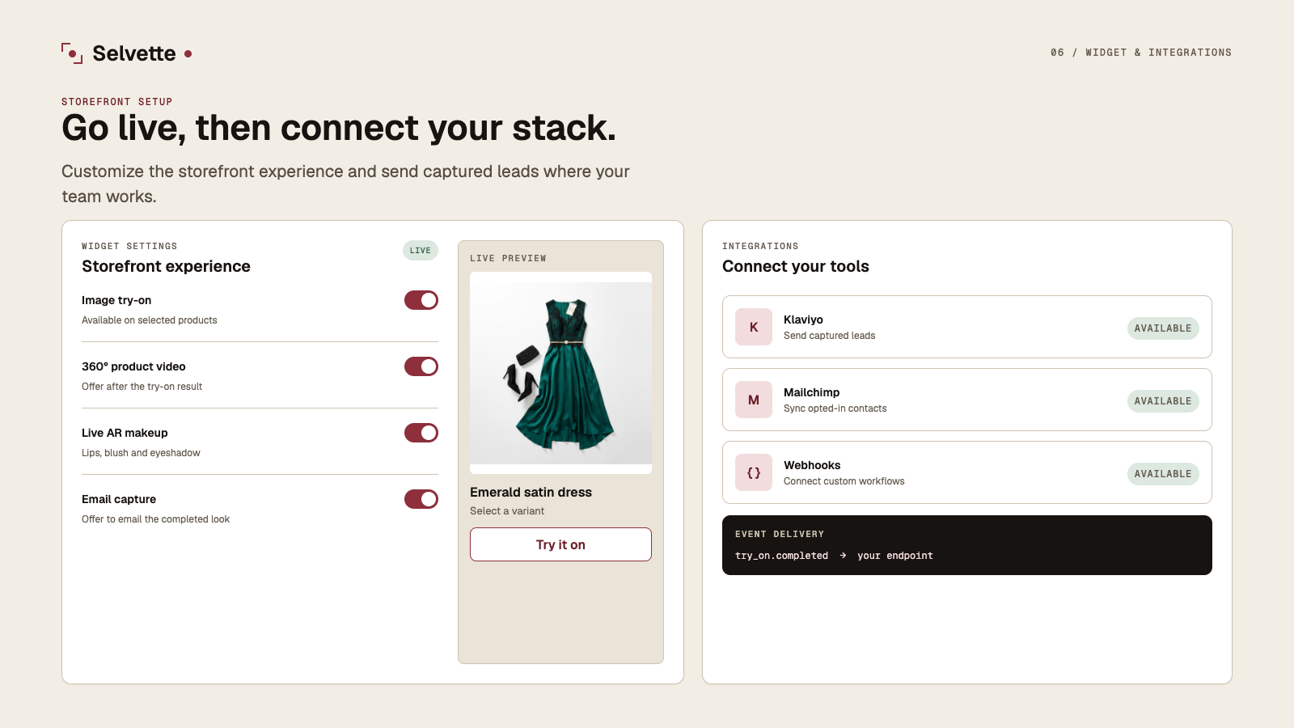The height and width of the screenshot is (728, 1294).
Task: Click the Mailchimp M icon
Action: click(x=754, y=400)
